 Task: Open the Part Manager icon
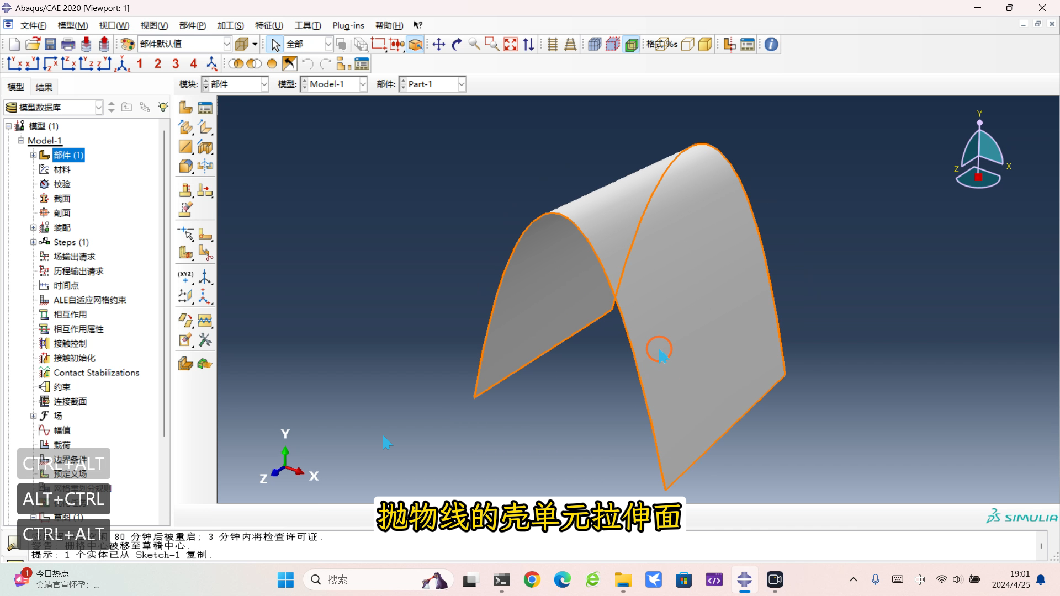205,108
